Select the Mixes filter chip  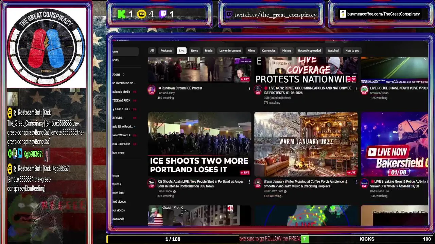coord(251,50)
